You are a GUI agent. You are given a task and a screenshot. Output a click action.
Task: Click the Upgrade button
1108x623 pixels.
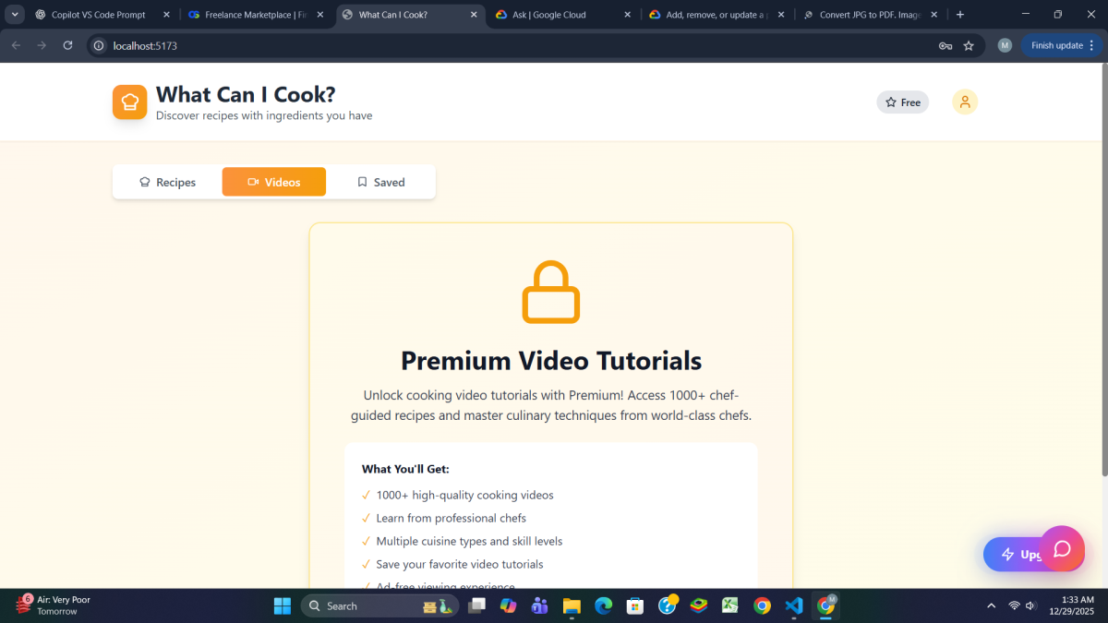click(1016, 555)
